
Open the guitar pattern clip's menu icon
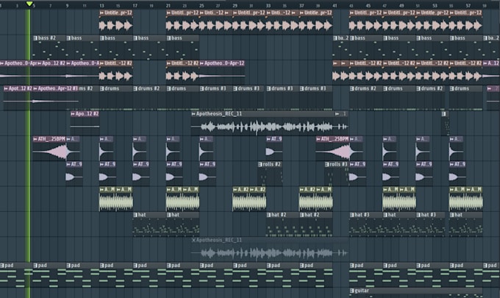click(x=351, y=291)
